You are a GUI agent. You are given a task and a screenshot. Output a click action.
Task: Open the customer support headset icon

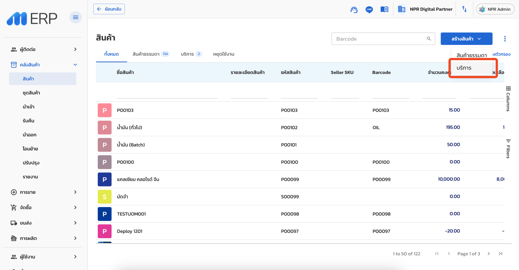click(x=354, y=10)
